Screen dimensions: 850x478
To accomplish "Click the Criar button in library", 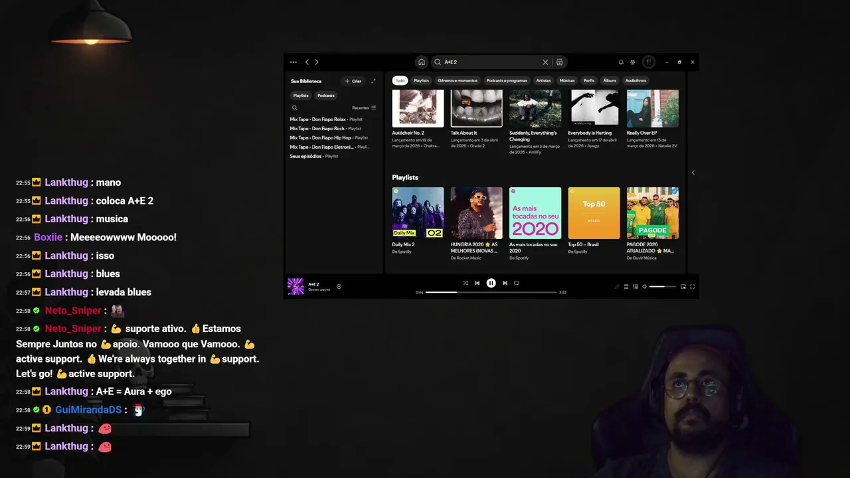I will coord(353,81).
